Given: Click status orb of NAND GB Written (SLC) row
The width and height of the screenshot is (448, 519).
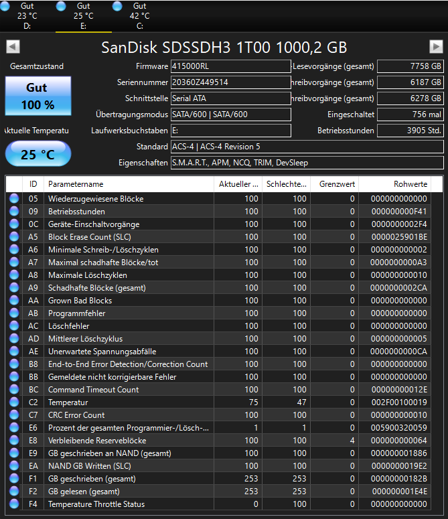Looking at the screenshot, I should [x=14, y=465].
